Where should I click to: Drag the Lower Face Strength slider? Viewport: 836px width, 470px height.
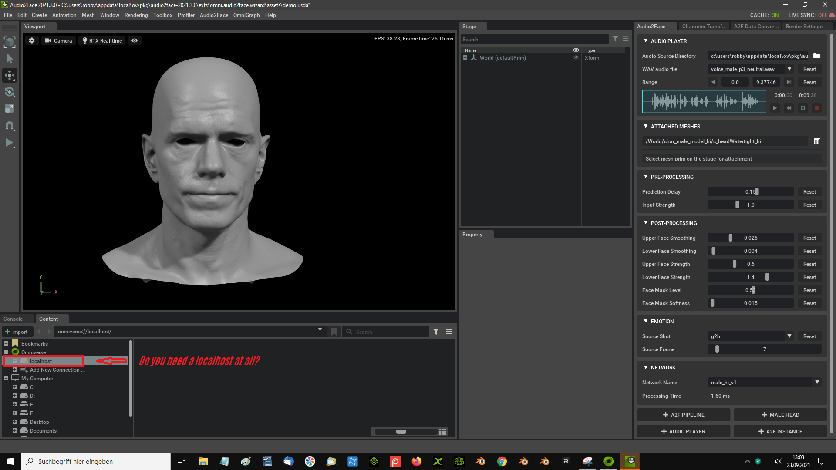tap(766, 277)
